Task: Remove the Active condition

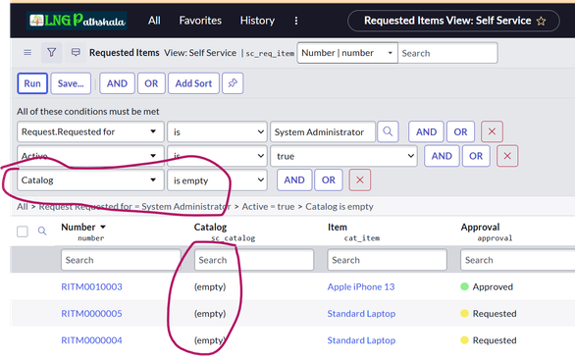Action: tap(507, 156)
